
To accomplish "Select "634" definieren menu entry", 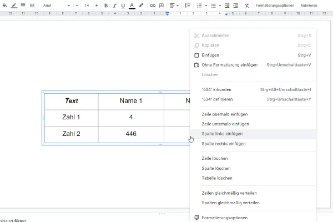I will point(253,99).
